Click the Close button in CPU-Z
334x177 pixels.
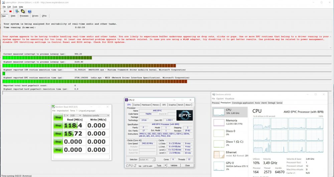pyautogui.click(x=187, y=166)
